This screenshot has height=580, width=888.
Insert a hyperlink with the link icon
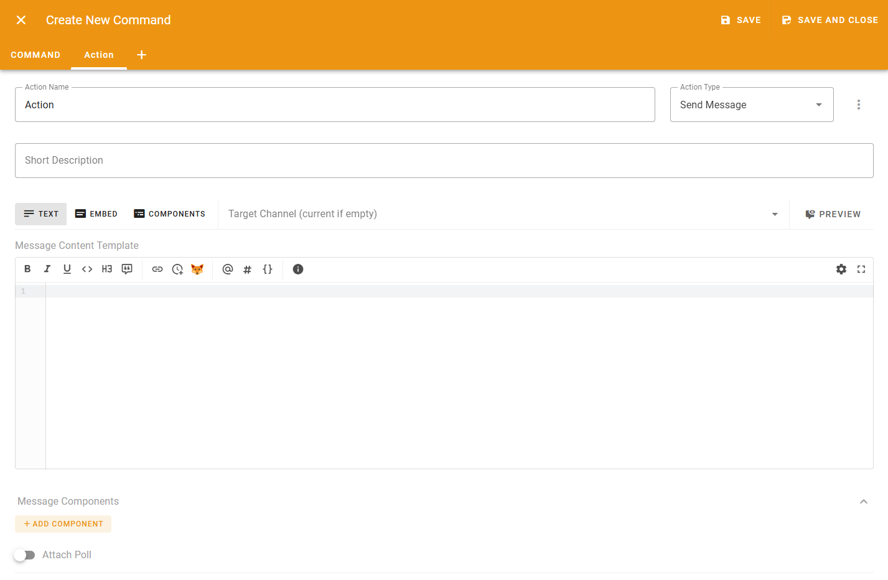pyautogui.click(x=157, y=269)
